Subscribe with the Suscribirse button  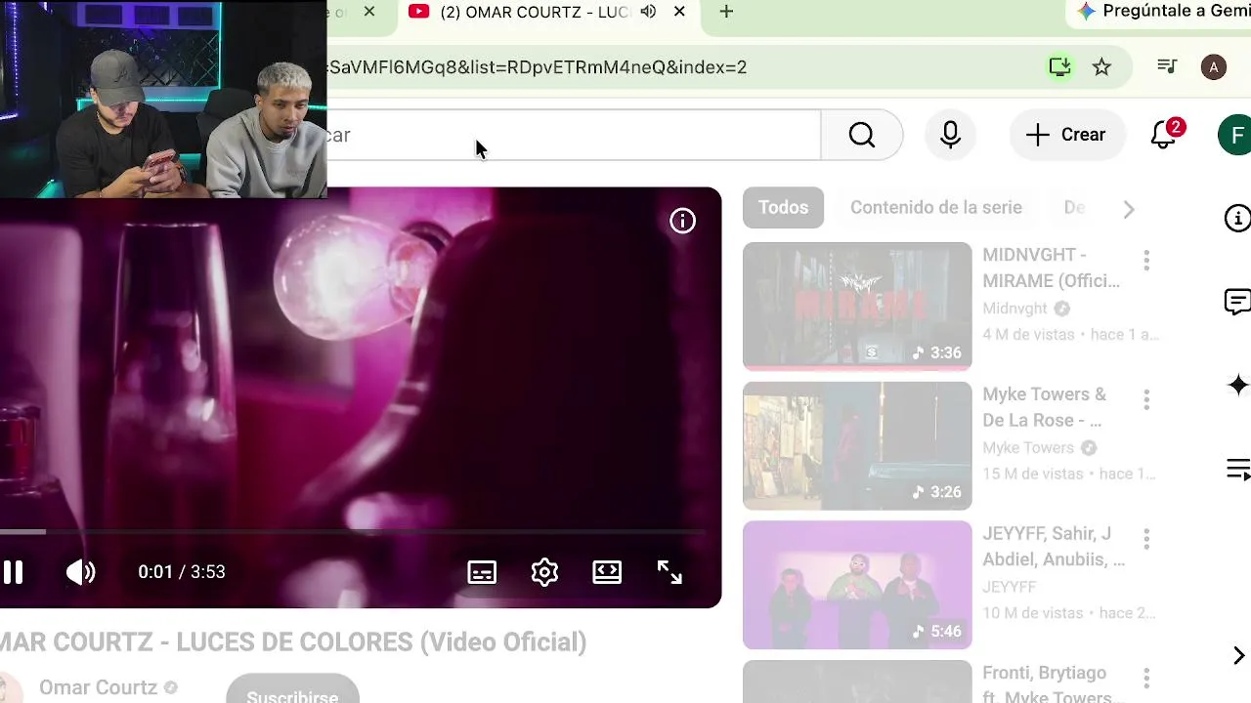click(292, 689)
